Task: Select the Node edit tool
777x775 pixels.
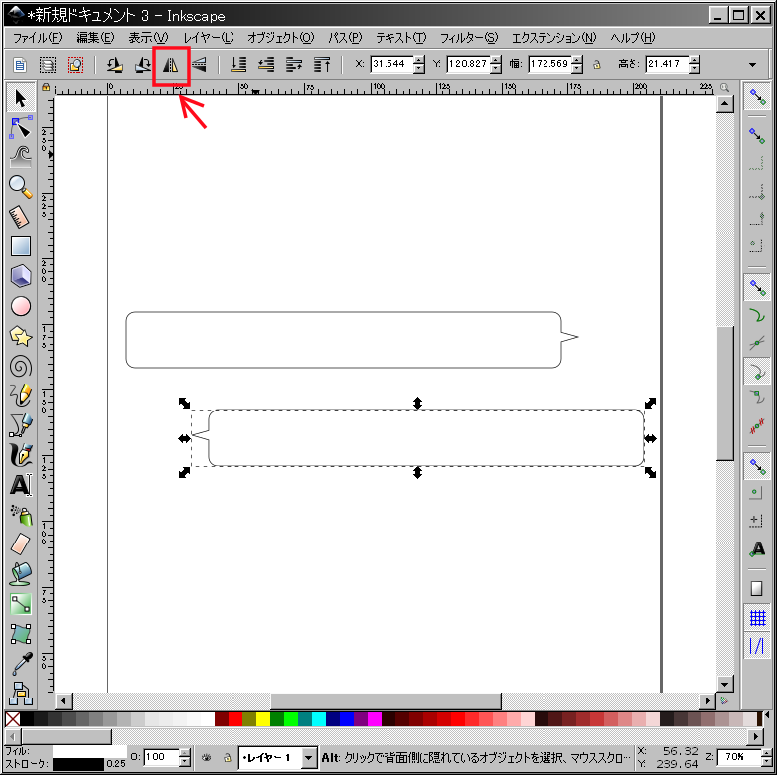Action: click(20, 128)
